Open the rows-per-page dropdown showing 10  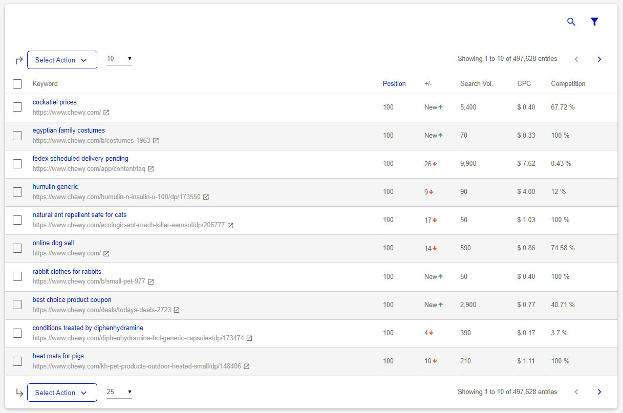tap(119, 59)
